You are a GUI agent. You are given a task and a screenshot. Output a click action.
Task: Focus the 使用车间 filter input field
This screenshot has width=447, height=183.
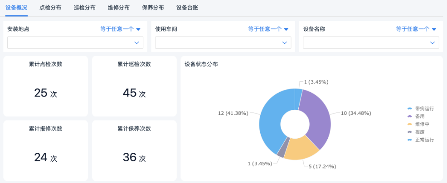click(x=221, y=42)
